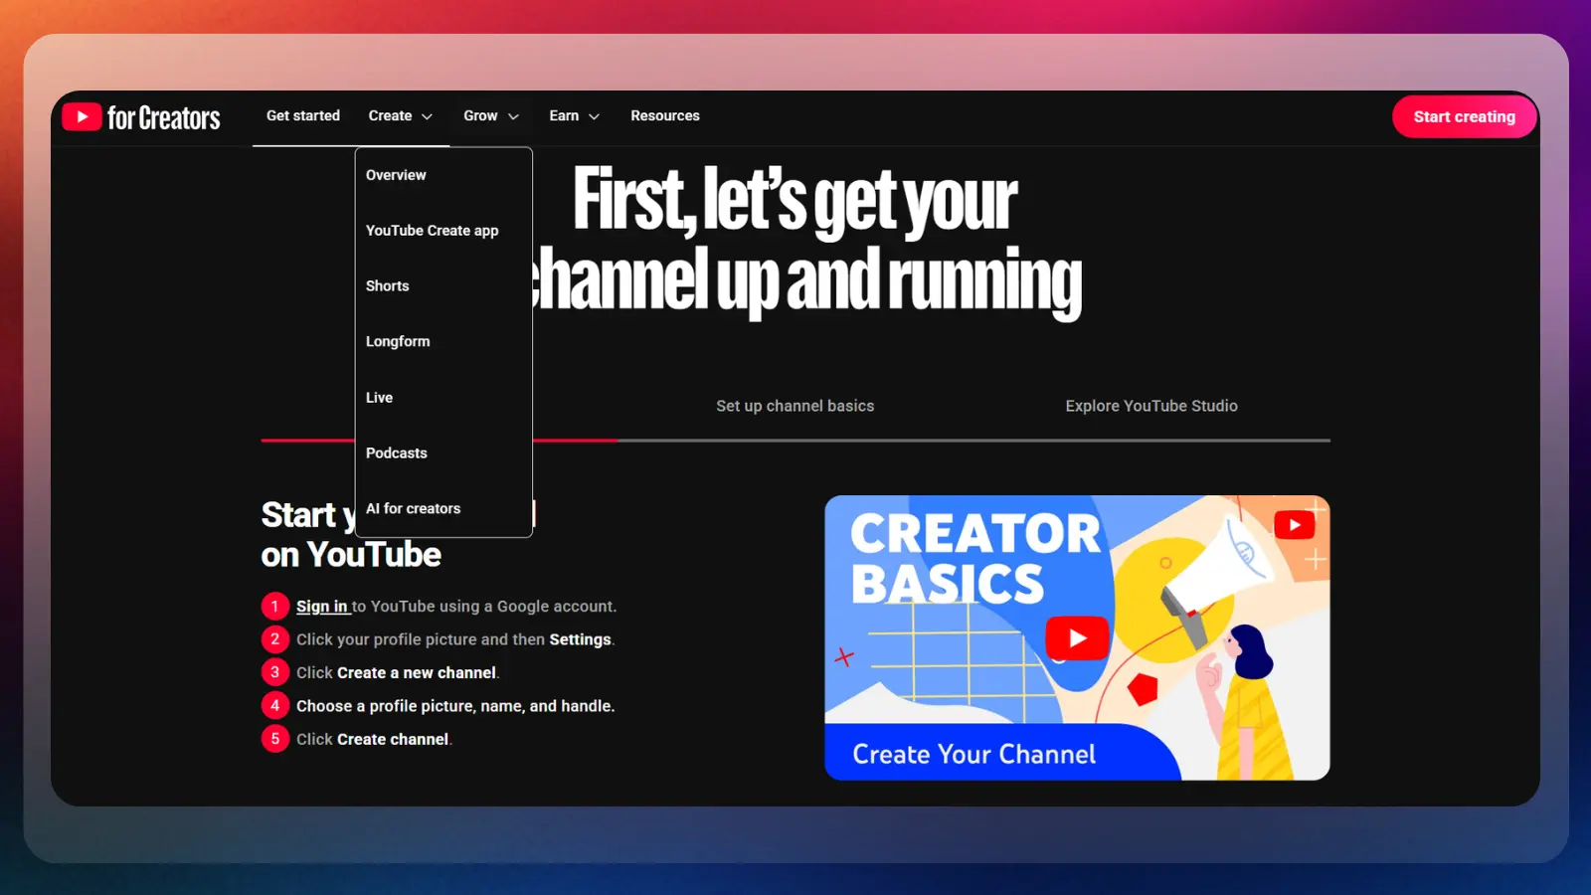Select YouTube Create app menu entry
Screen dimensions: 1591x895
tap(432, 231)
